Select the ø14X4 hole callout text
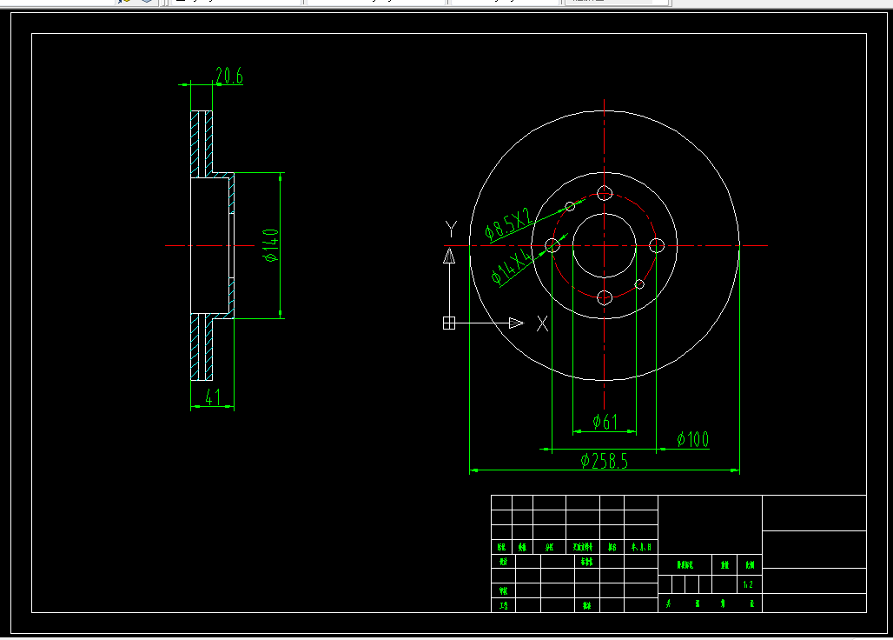893x640 pixels. click(512, 267)
